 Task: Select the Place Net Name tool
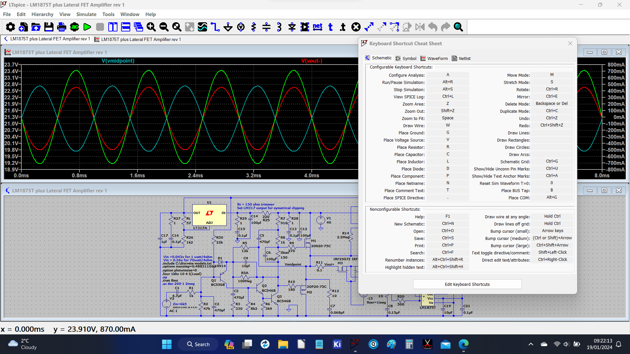click(x=318, y=27)
